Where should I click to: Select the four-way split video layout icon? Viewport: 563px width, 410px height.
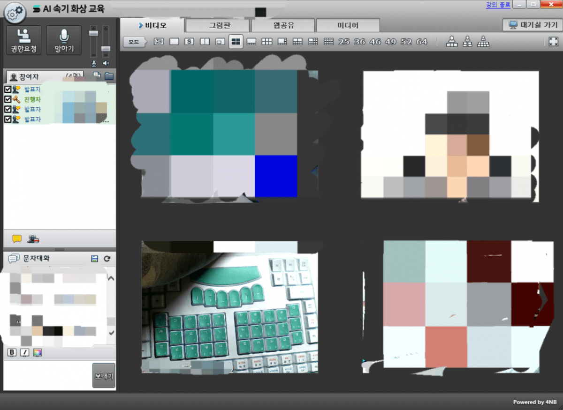[x=236, y=42]
